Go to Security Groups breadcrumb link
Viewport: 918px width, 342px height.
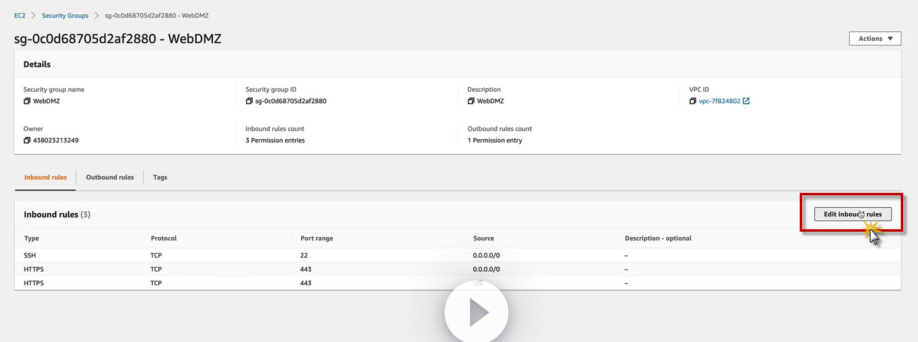(x=65, y=15)
